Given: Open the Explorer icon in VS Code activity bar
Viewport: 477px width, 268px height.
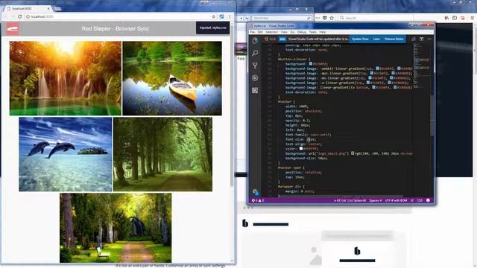Looking at the screenshot, I should pyautogui.click(x=255, y=40).
